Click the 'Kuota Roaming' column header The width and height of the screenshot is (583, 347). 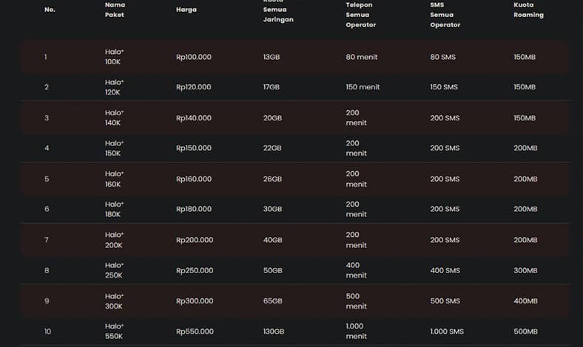[x=528, y=10]
